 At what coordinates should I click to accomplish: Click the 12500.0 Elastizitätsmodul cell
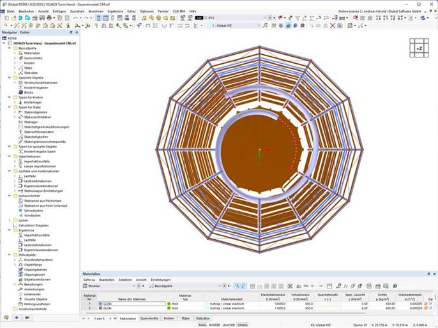(273, 304)
